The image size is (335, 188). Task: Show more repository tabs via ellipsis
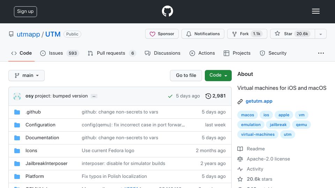click(321, 53)
